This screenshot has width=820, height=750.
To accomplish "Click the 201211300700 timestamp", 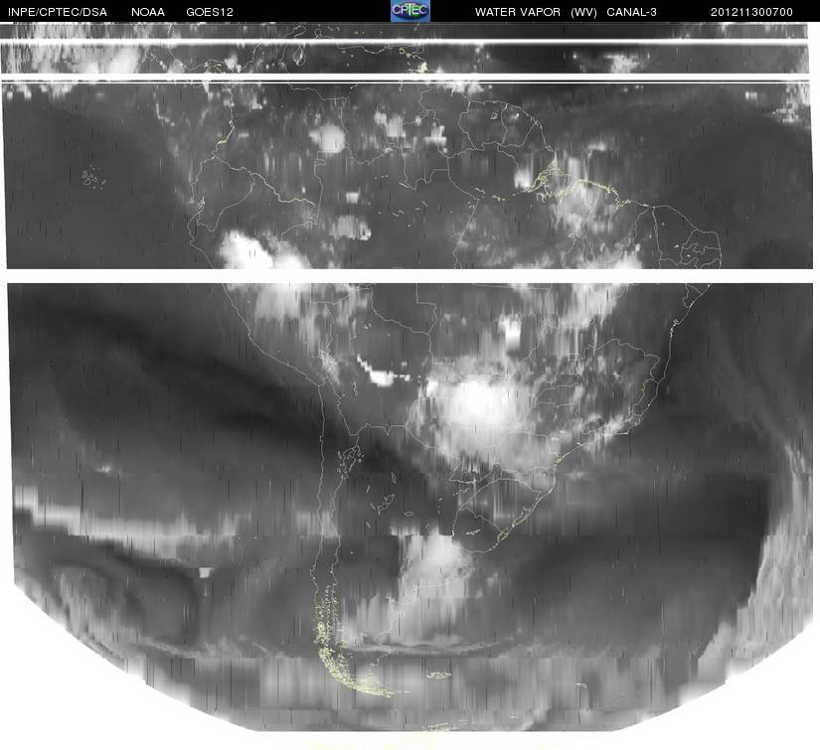I will pos(751,12).
